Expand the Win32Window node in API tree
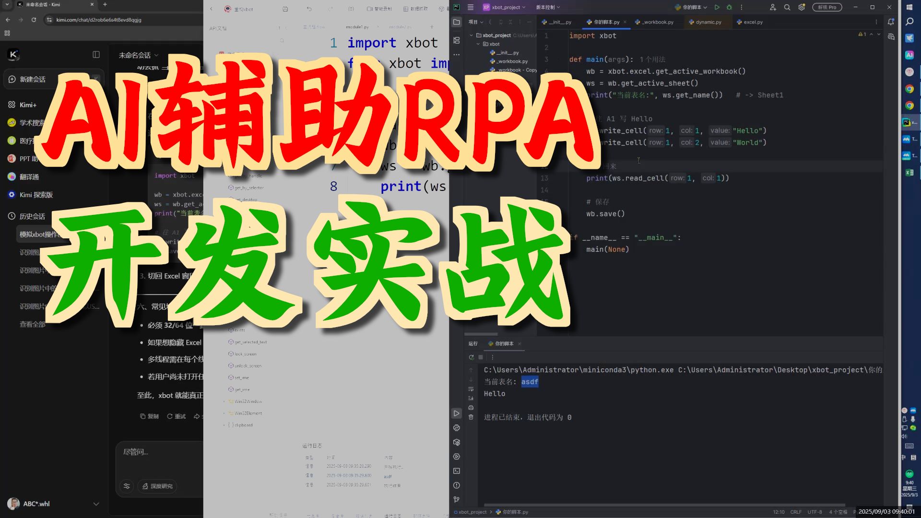The width and height of the screenshot is (921, 518). (x=224, y=401)
